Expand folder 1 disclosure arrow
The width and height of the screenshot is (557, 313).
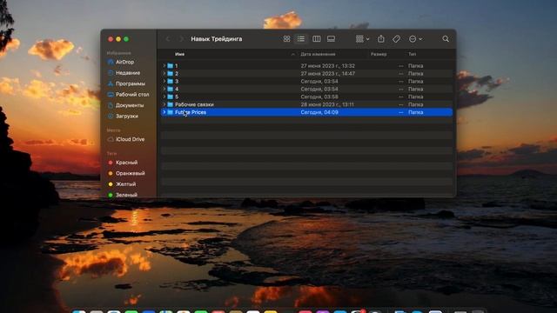click(164, 66)
